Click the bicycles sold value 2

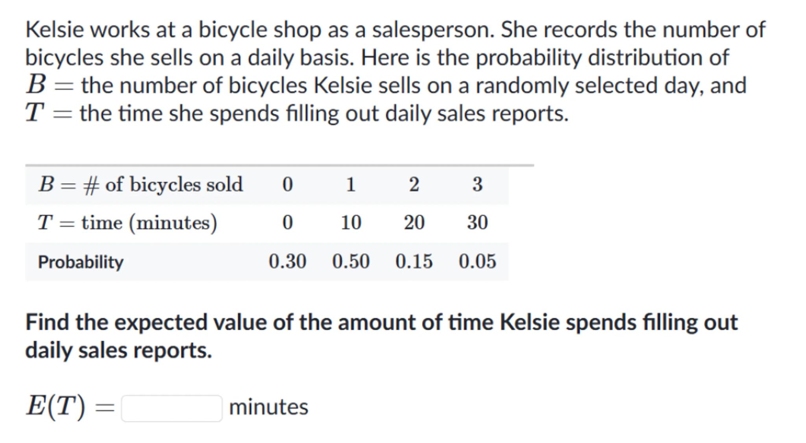[x=414, y=185]
